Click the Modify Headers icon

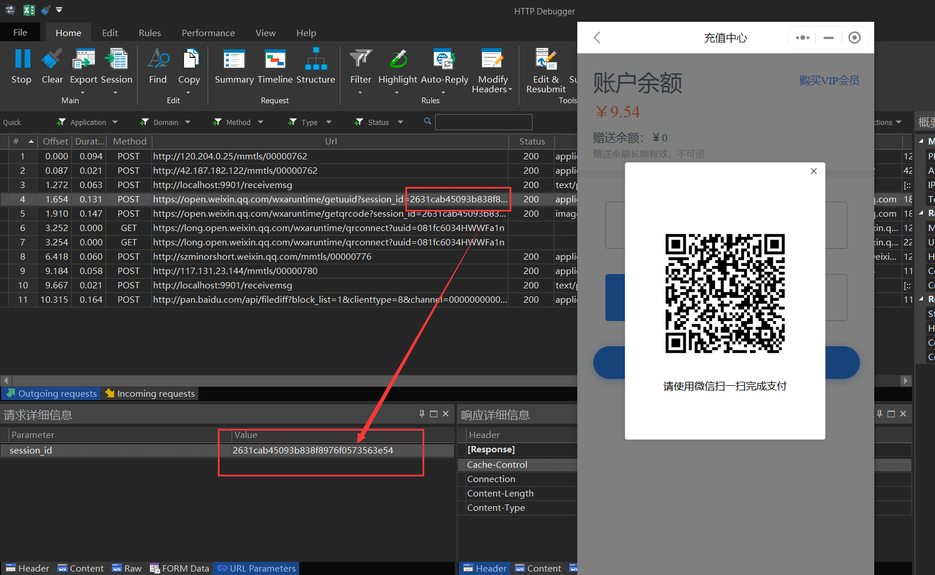click(x=492, y=59)
